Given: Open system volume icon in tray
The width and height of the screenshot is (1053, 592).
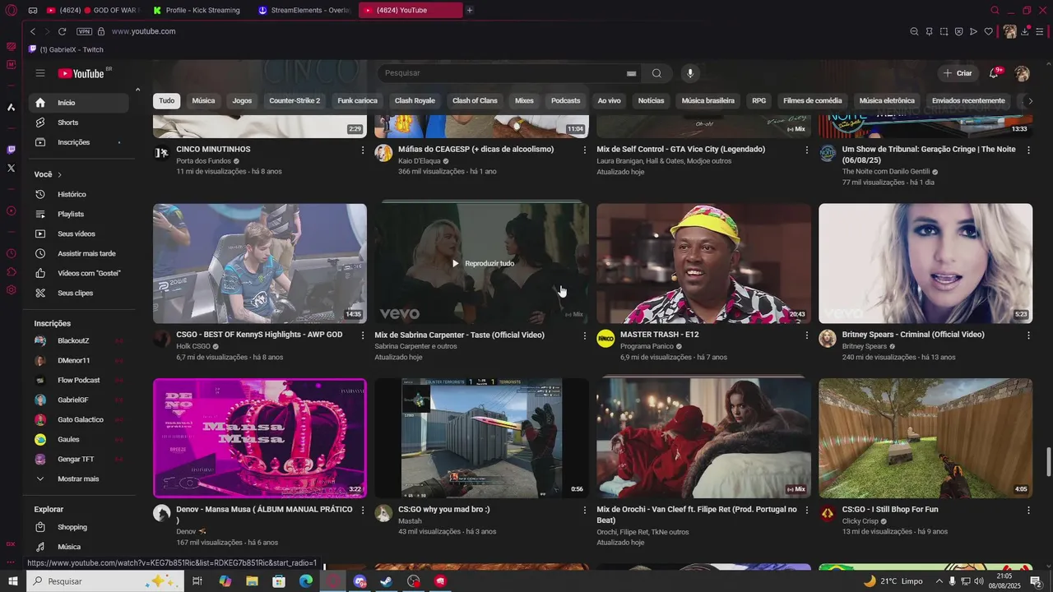Looking at the screenshot, I should [979, 581].
